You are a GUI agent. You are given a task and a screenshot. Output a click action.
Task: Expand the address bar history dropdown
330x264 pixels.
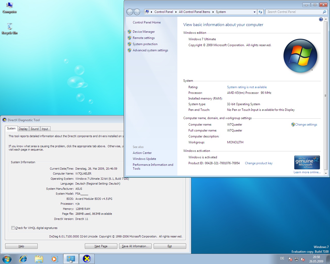(x=254, y=12)
